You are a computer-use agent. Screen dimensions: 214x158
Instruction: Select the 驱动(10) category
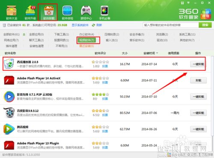162,40
